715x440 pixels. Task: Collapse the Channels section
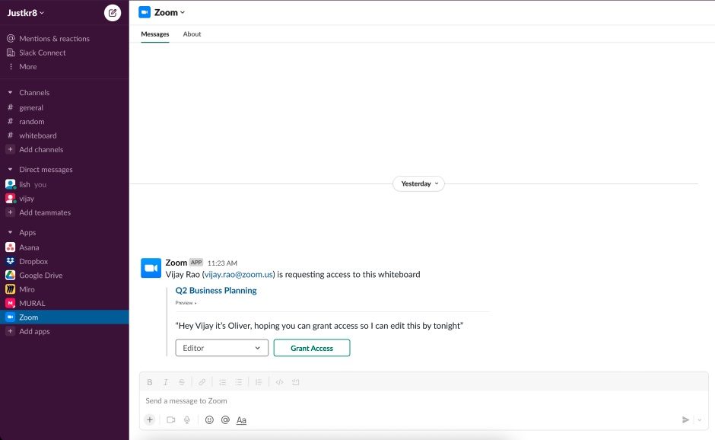pos(10,93)
